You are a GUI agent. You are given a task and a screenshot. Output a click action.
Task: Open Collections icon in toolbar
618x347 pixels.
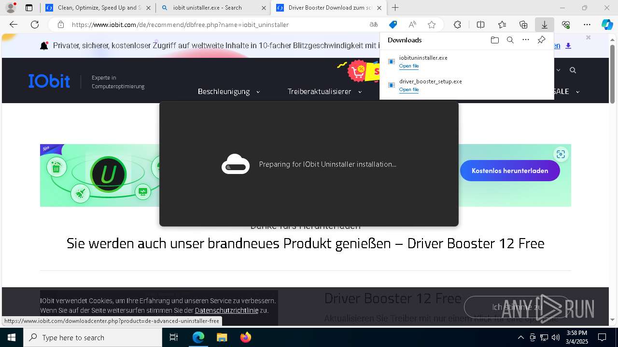click(x=523, y=25)
